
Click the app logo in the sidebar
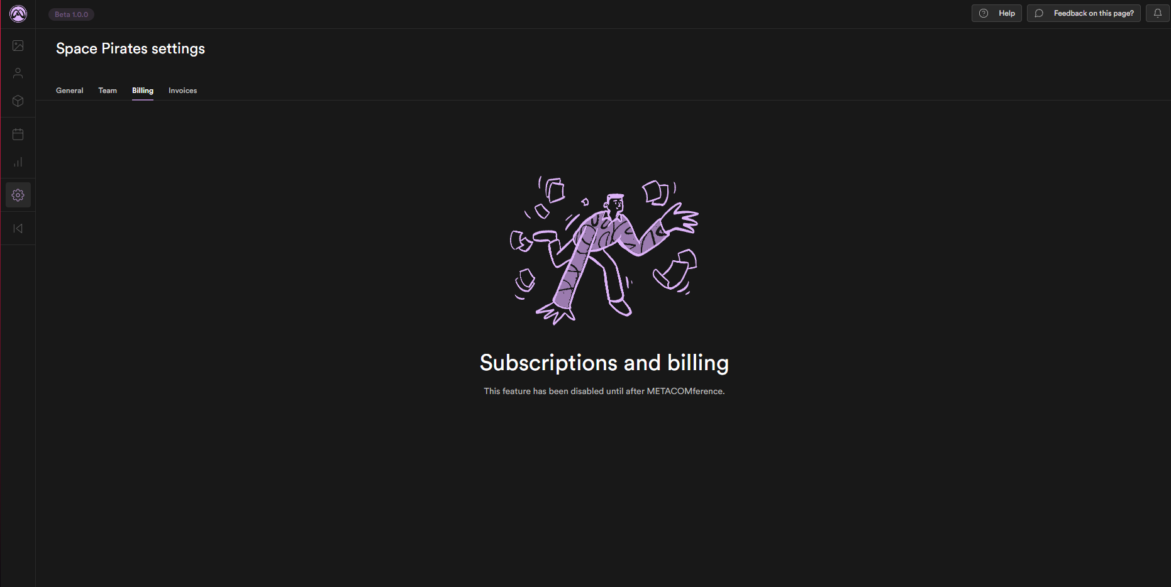pos(18,14)
